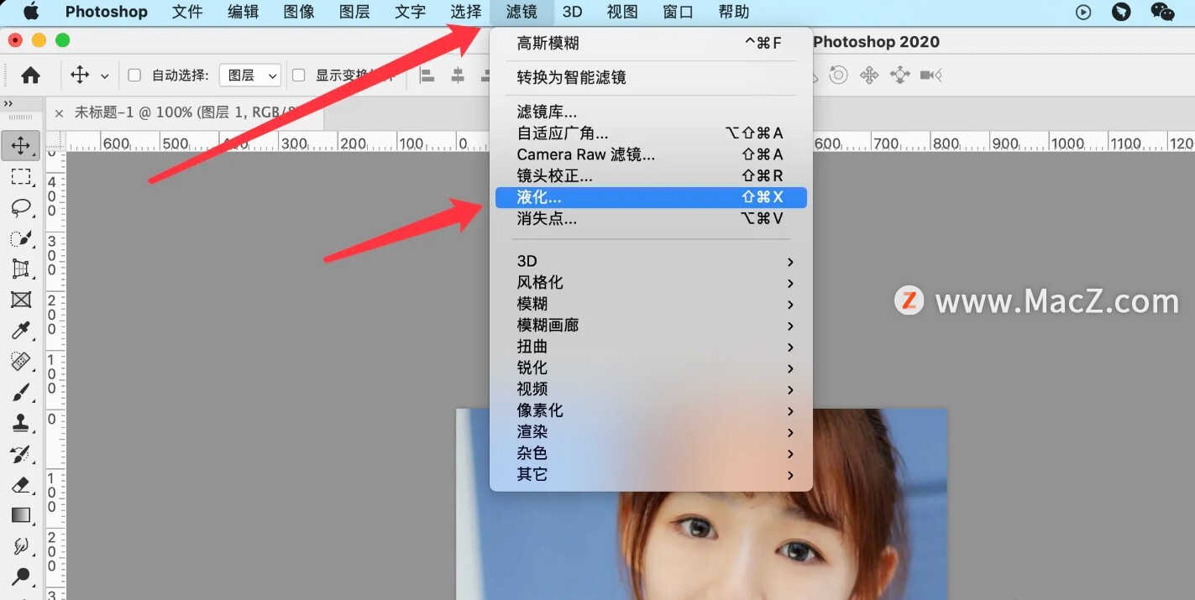Viewport: 1195px width, 600px height.
Task: Select the Eyedropper tool
Action: 21,330
